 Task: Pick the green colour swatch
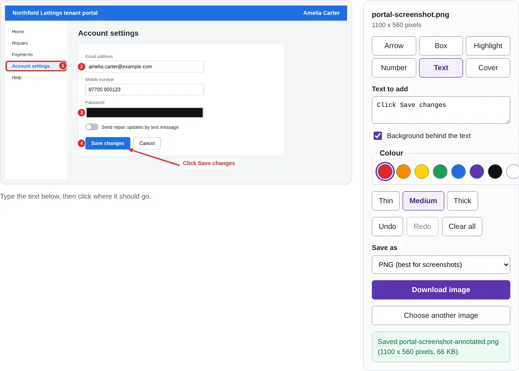(440, 172)
